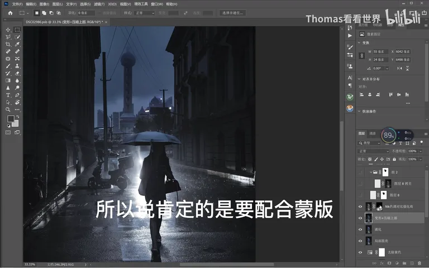Viewport: 429px width, 268px height.
Task: Hide the '去除黄色' adjustment layer
Action: coord(360,252)
